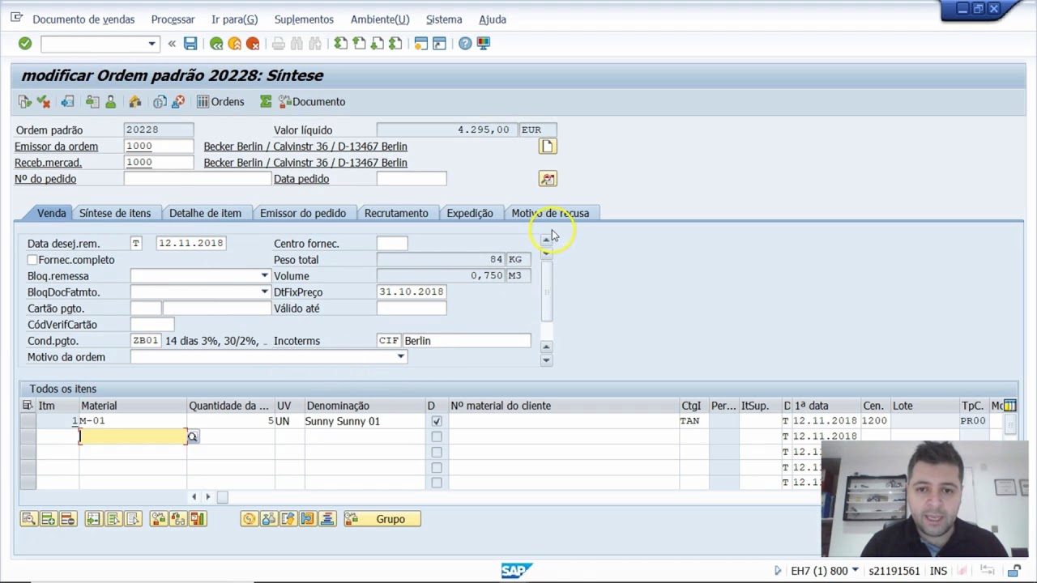Click the Ordens button
Viewport: 1037px width, 583px height.
[x=220, y=102]
